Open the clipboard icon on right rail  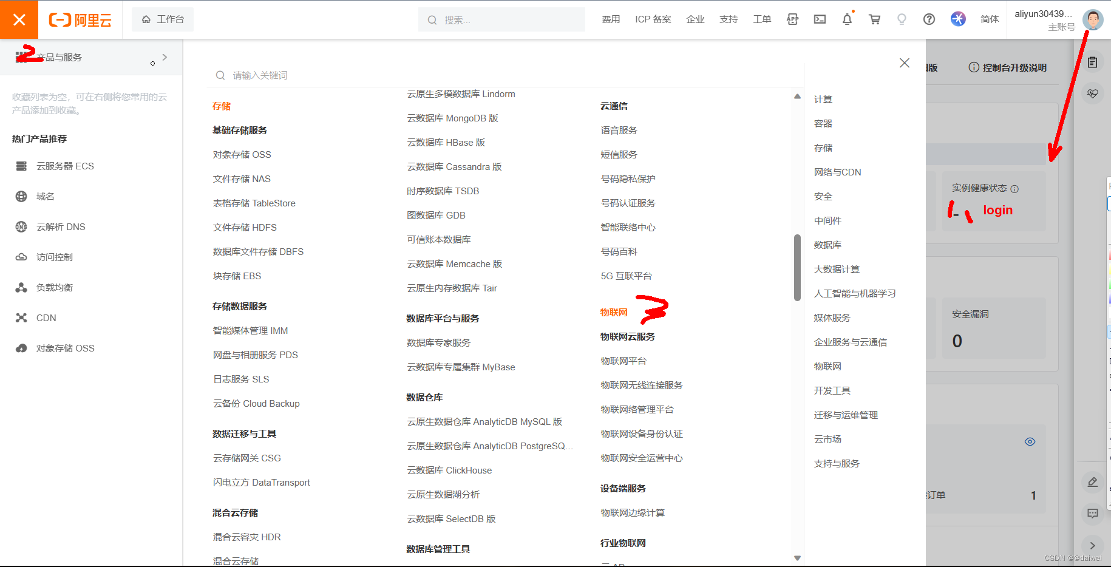pos(1093,63)
